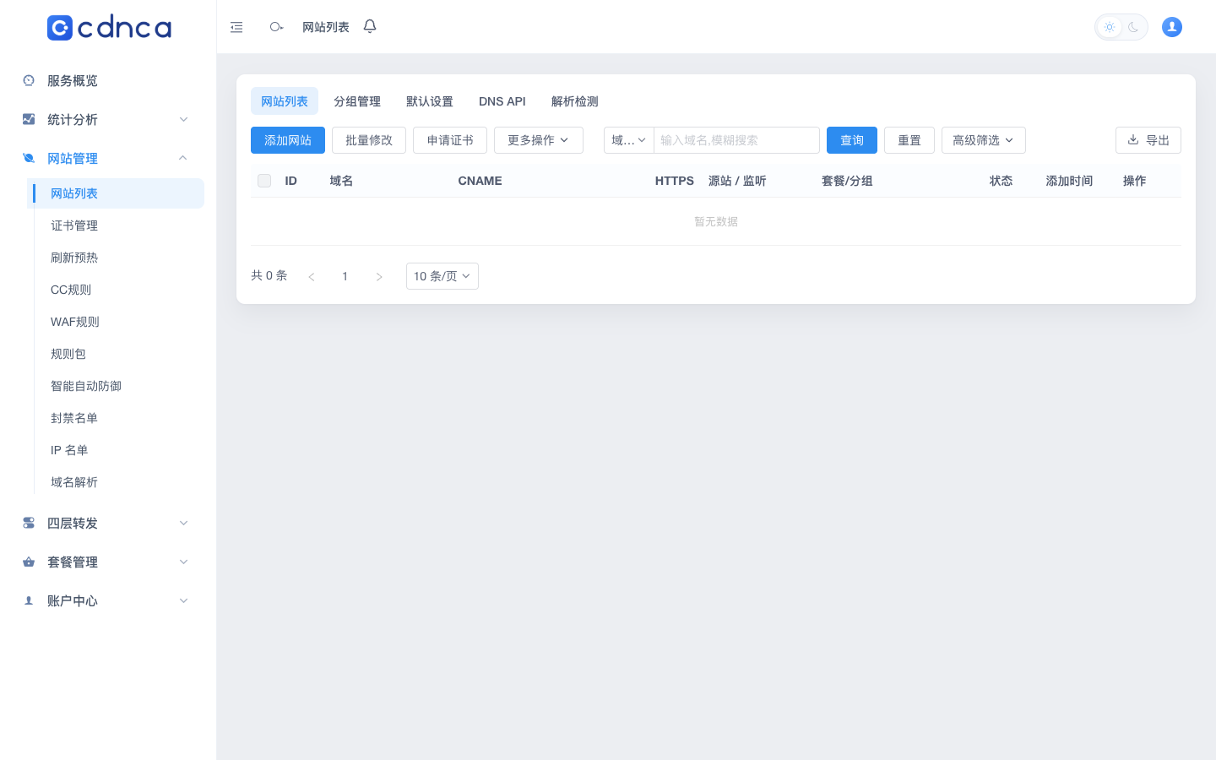This screenshot has height=760, width=1216.
Task: Expand the 套餐管理 menu chevron
Action: (x=183, y=562)
